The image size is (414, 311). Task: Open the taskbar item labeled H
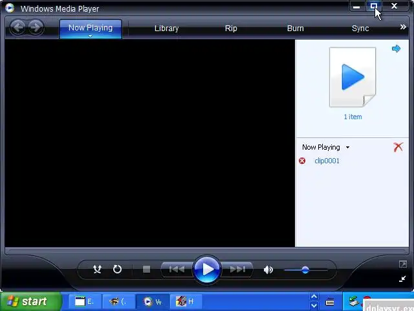(x=186, y=301)
